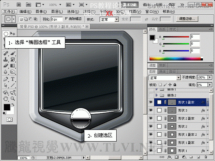215x161 pixels.
Task: Launch Adobe Bridge with Br icon
Action: 19,5
